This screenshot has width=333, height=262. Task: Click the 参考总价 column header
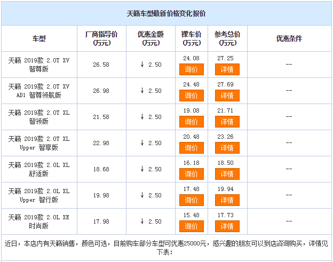click(227, 38)
